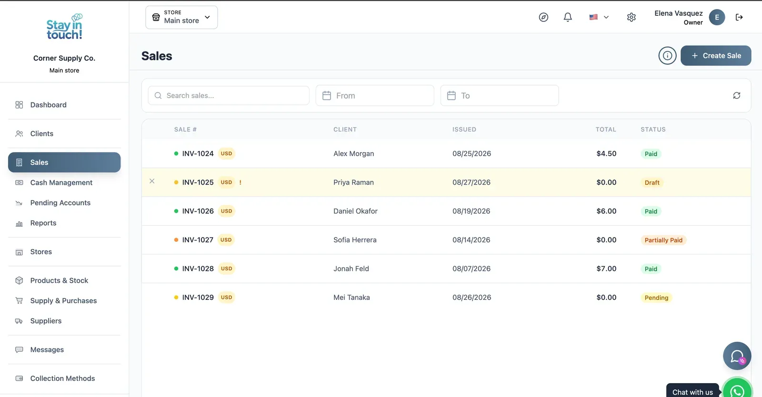This screenshot has width=762, height=397.
Task: Open the language flag dropdown
Action: point(599,17)
